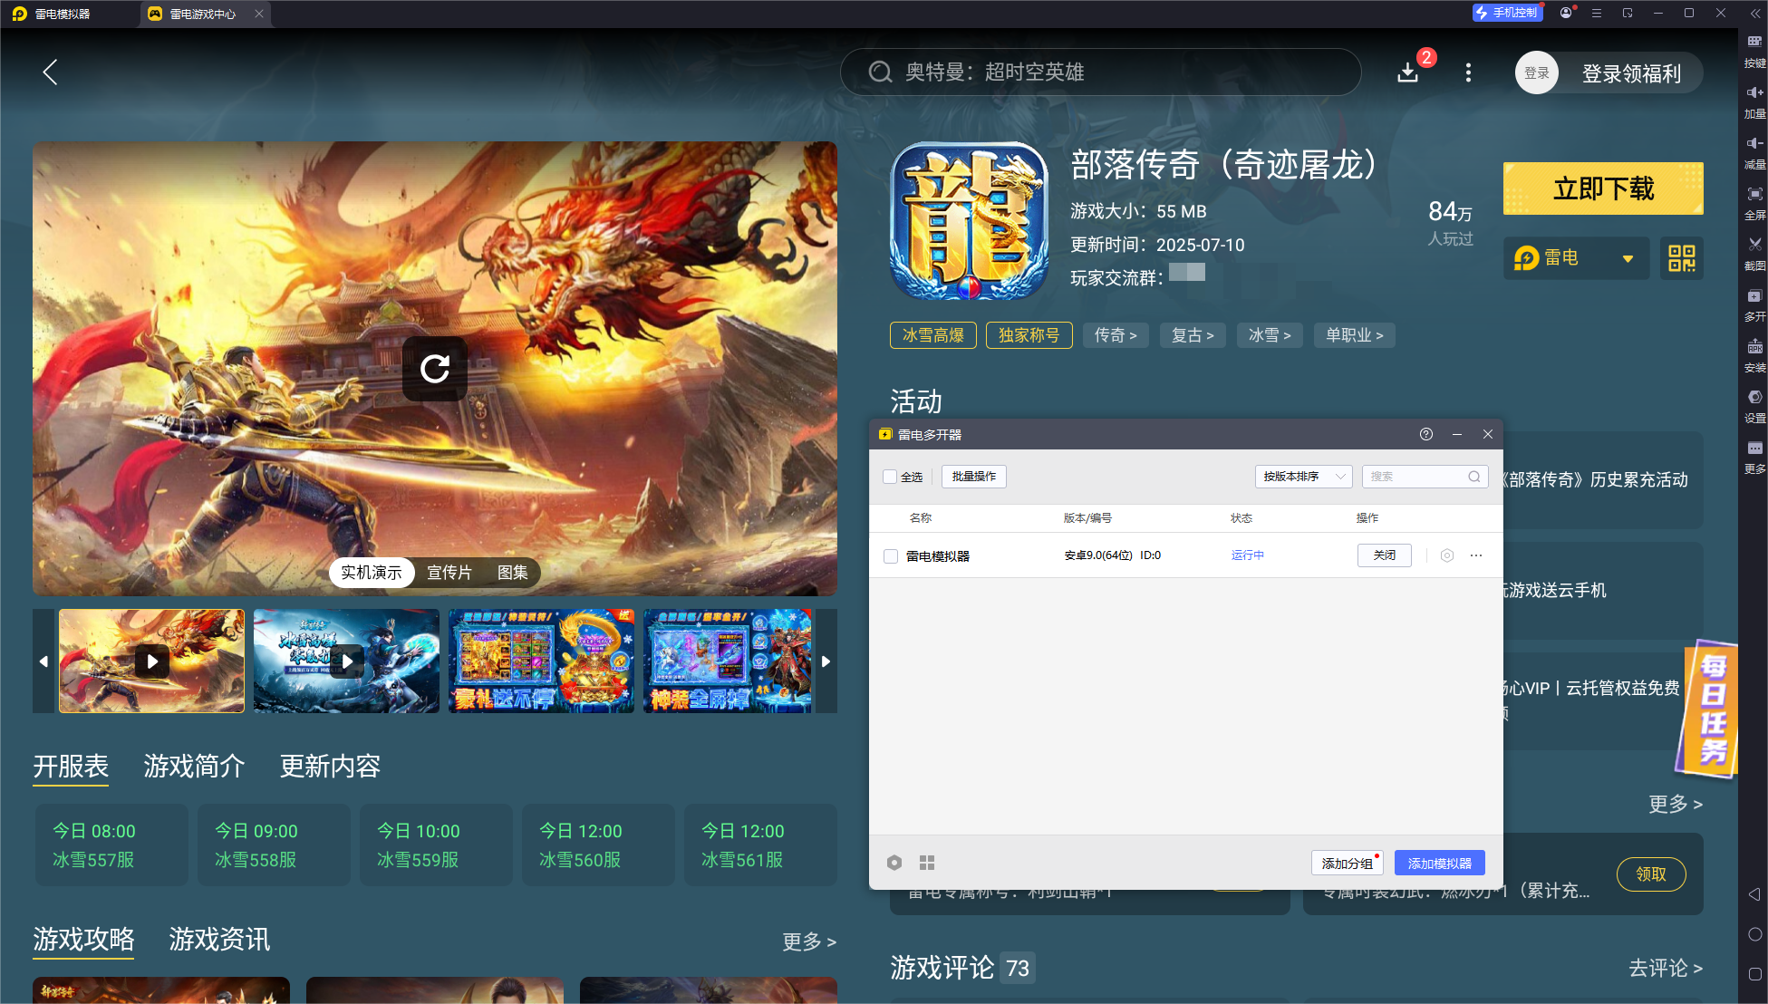Click the Android back triangle in sidebar
Image resolution: width=1768 pixels, height=1004 pixels.
click(1754, 894)
